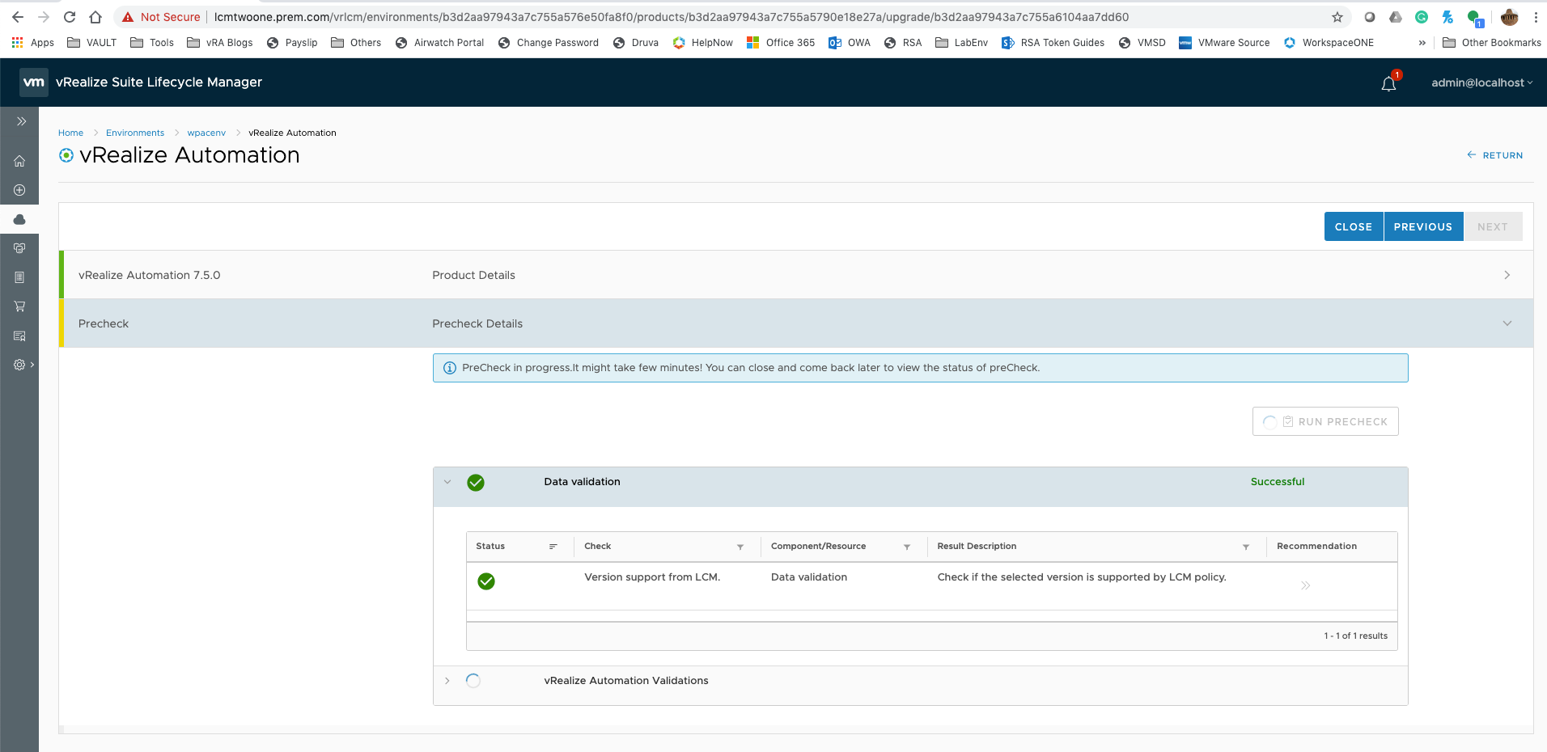Viewport: 1547px width, 752px height.
Task: Expand vRealize Automation Validations row
Action: tap(447, 681)
